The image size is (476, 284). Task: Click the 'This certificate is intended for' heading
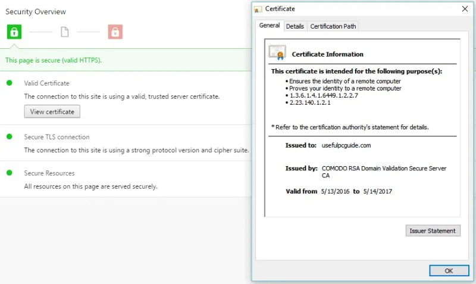(356, 71)
